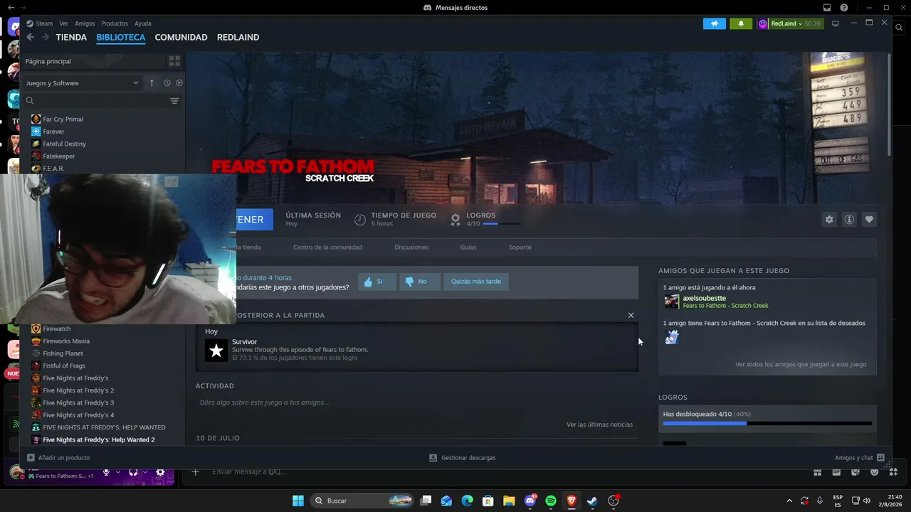Open the Soporte tab

pyautogui.click(x=520, y=247)
